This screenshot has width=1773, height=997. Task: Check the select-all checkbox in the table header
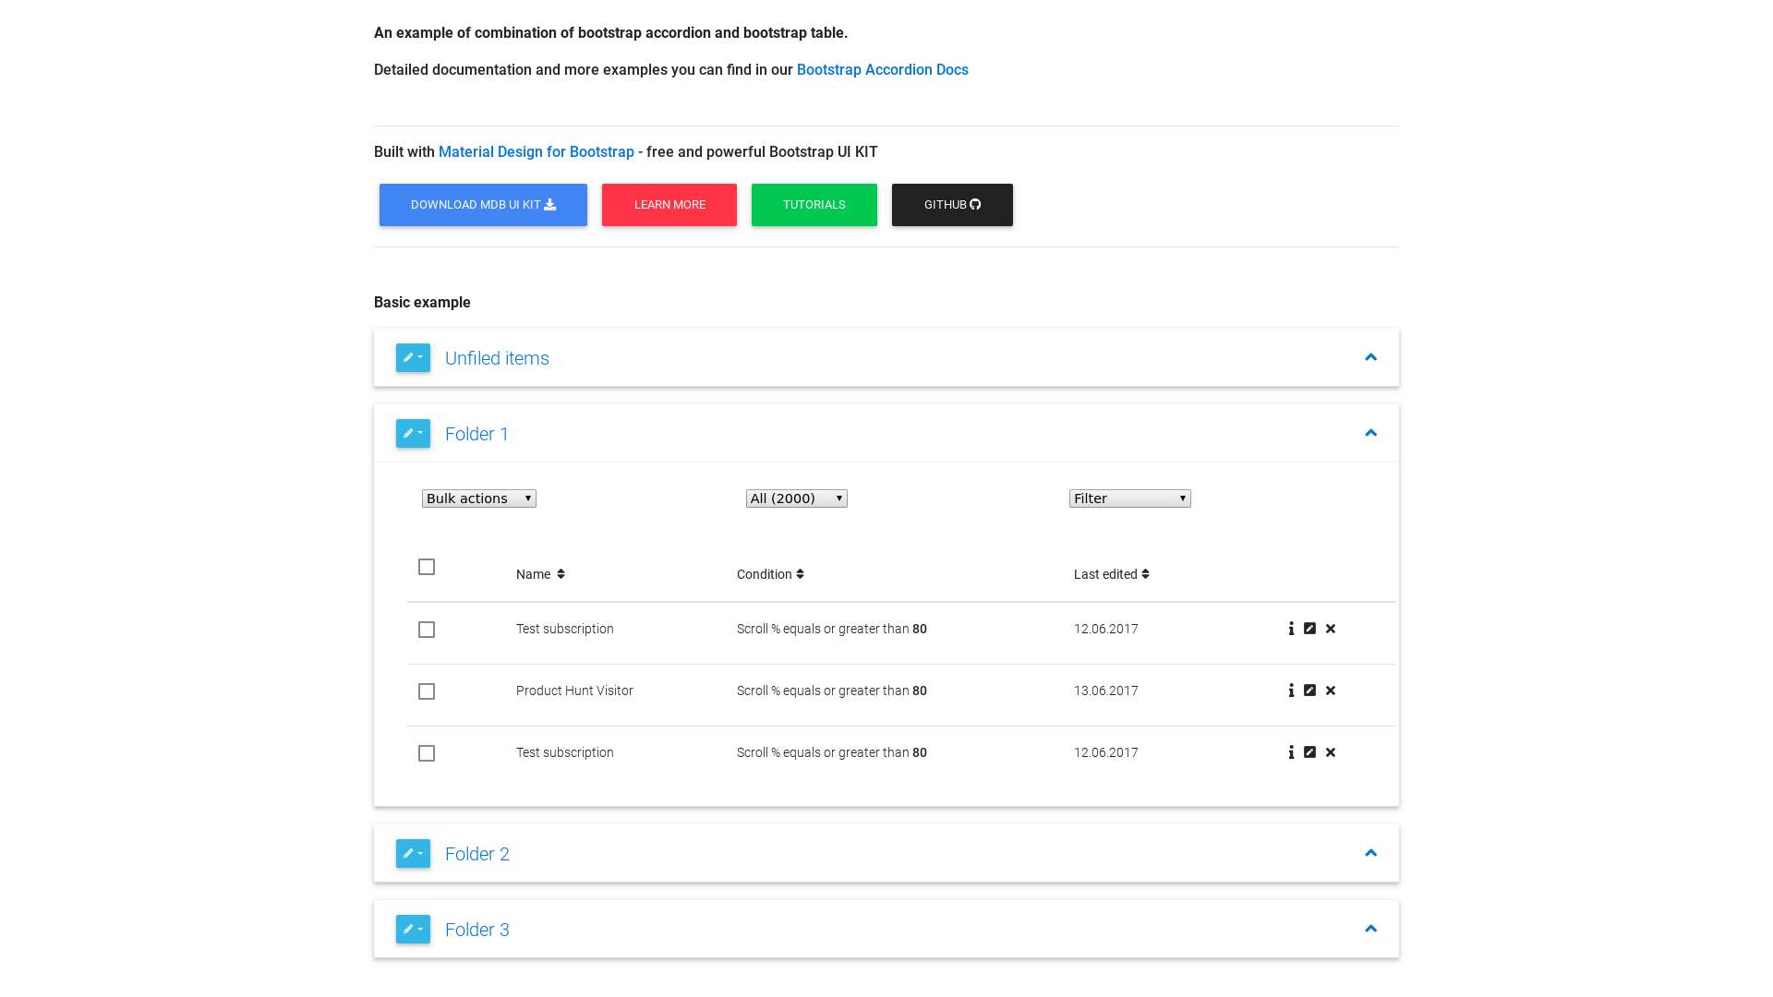click(x=426, y=567)
